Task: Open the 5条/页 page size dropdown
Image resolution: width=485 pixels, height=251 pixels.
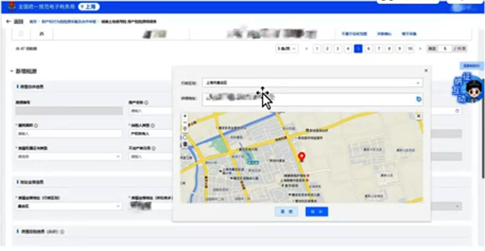Action: click(287, 49)
